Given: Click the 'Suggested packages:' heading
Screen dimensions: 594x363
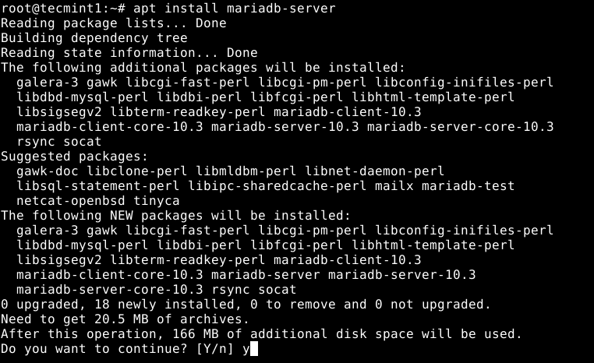Looking at the screenshot, I should (74, 157).
